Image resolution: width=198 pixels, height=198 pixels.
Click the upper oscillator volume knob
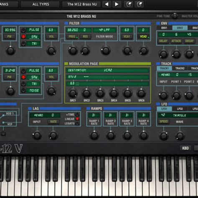coord(51,51)
